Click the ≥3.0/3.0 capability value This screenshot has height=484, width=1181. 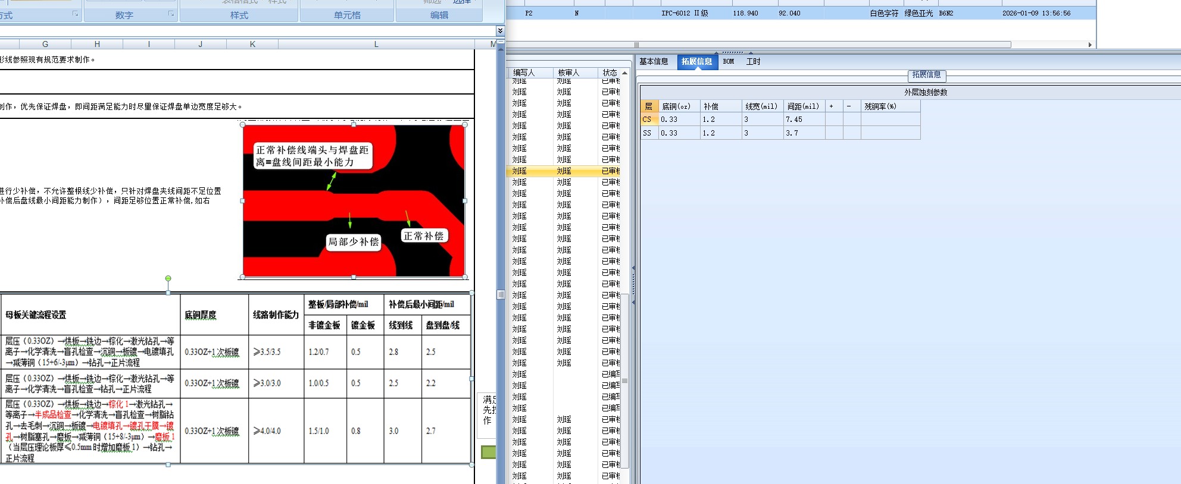click(267, 384)
